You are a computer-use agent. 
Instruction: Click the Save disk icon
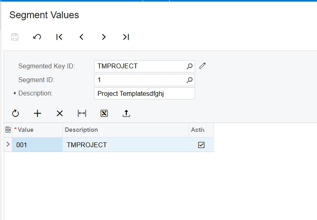15,37
